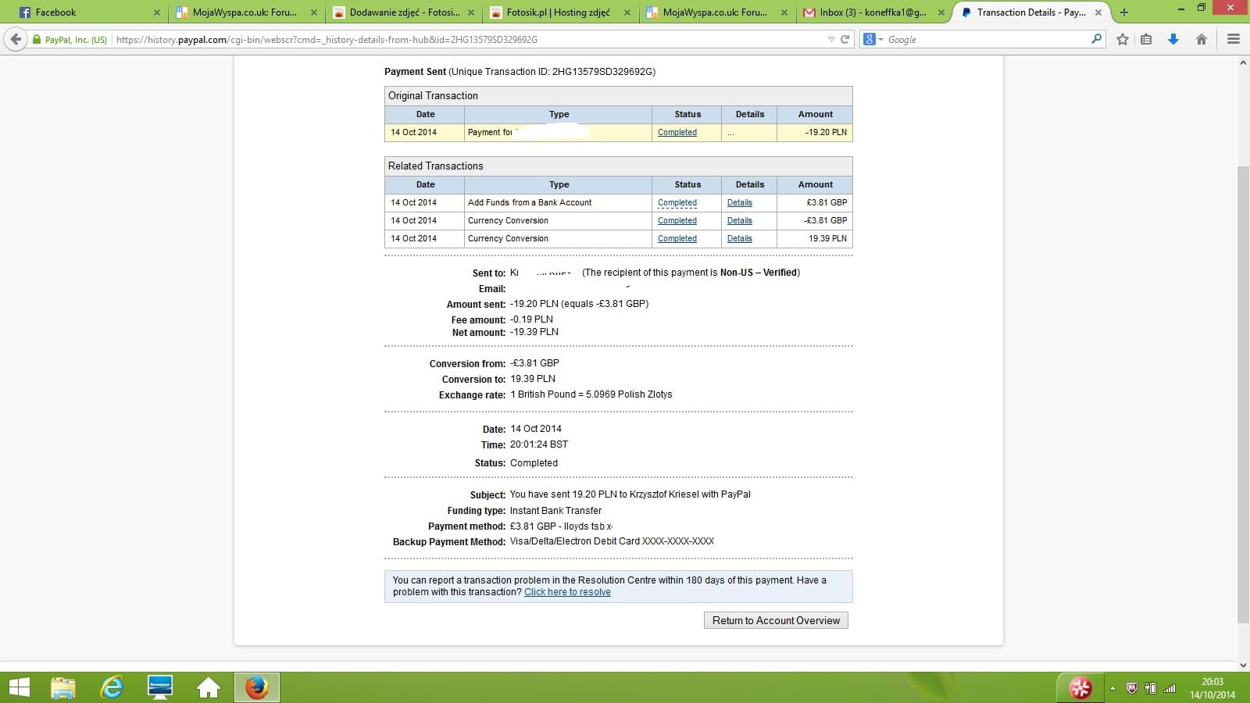Open Details for 19.39 PLN conversion

(739, 239)
